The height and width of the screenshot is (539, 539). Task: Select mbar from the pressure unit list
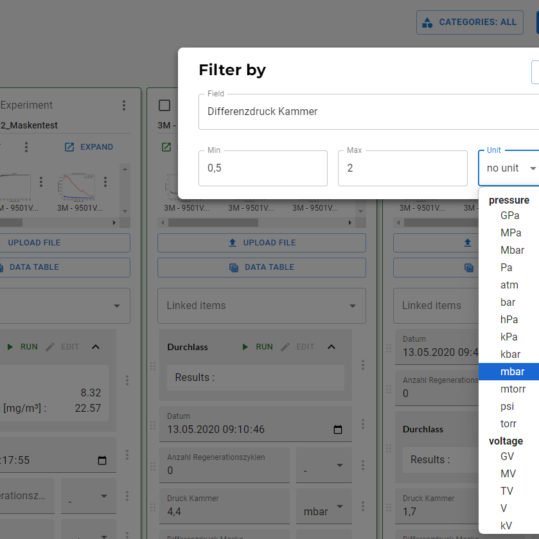[512, 372]
